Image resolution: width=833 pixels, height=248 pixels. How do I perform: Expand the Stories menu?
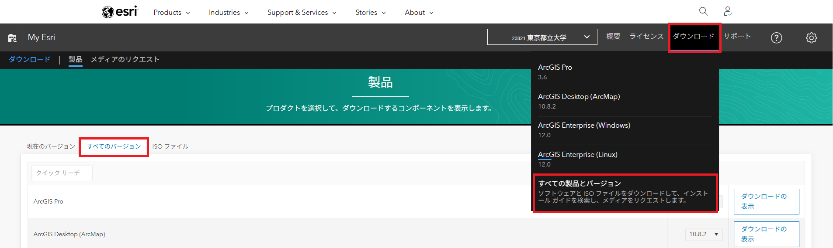coord(370,13)
